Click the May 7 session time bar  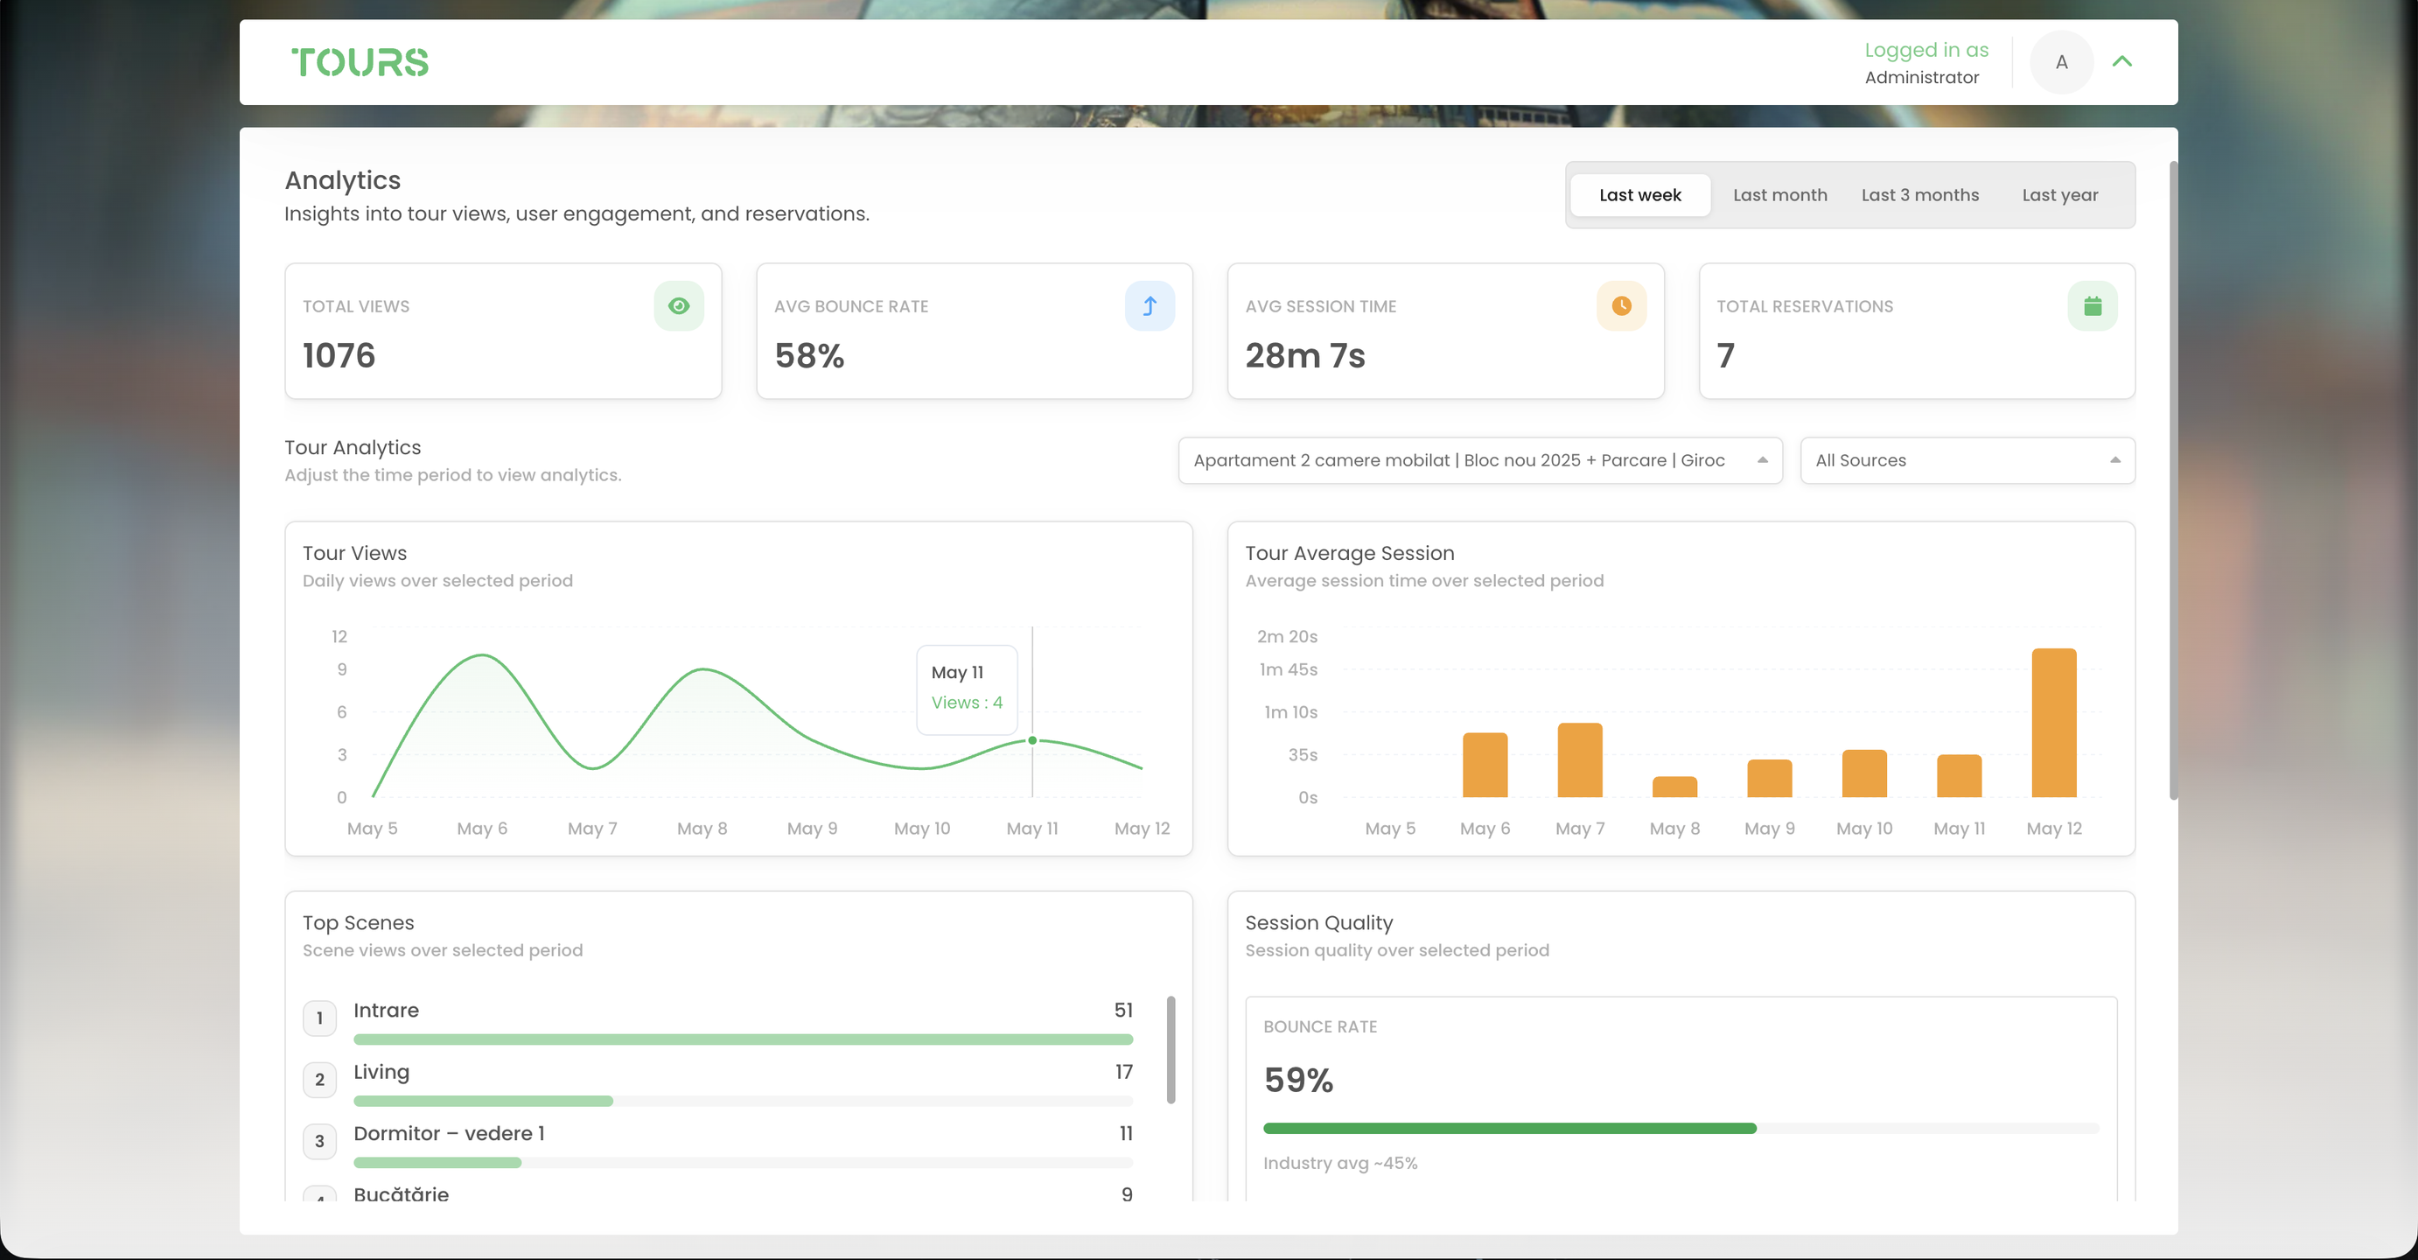[1580, 760]
